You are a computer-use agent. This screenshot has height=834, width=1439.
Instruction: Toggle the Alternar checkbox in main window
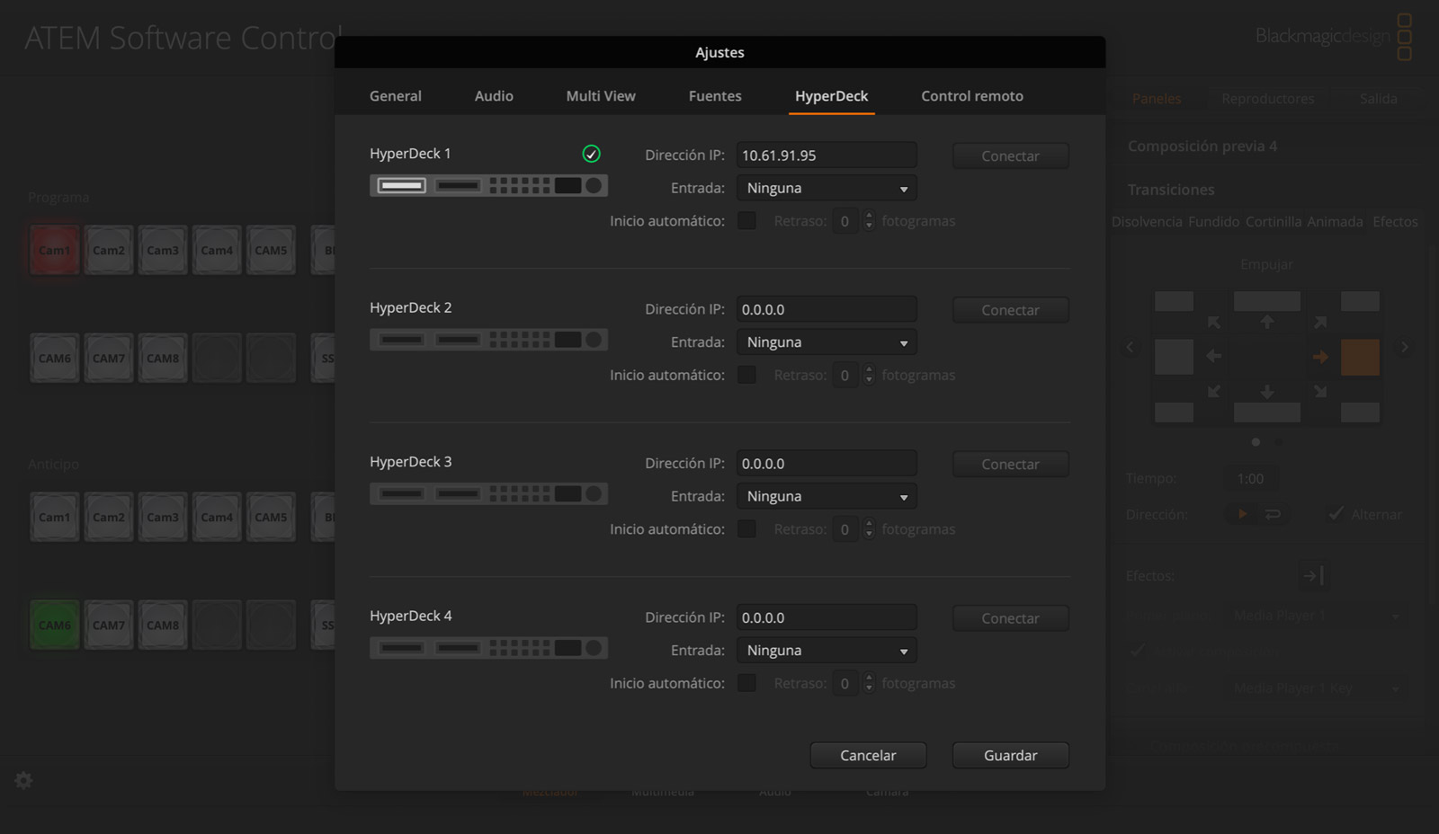point(1336,514)
